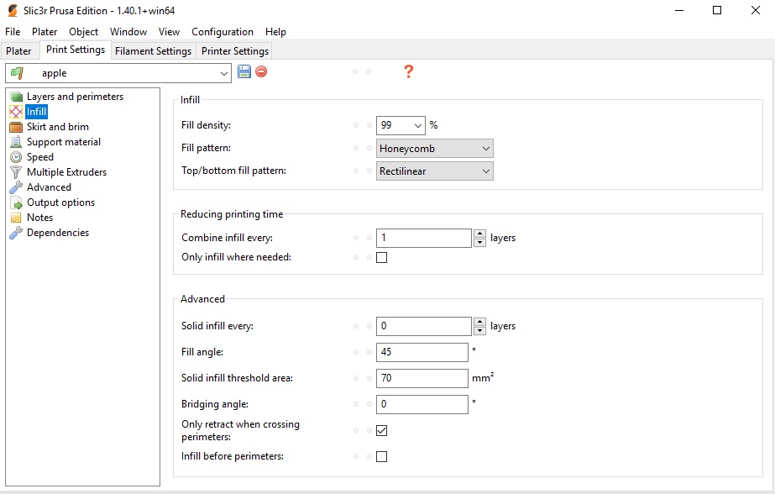Increase Combine infill every layers value
The width and height of the screenshot is (775, 494).
coord(479,234)
